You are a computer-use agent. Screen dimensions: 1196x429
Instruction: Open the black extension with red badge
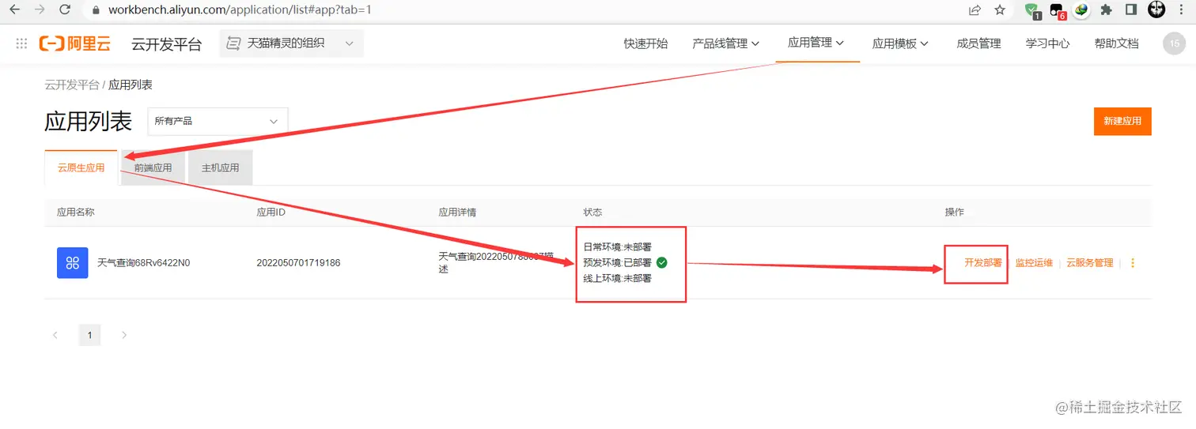1058,11
